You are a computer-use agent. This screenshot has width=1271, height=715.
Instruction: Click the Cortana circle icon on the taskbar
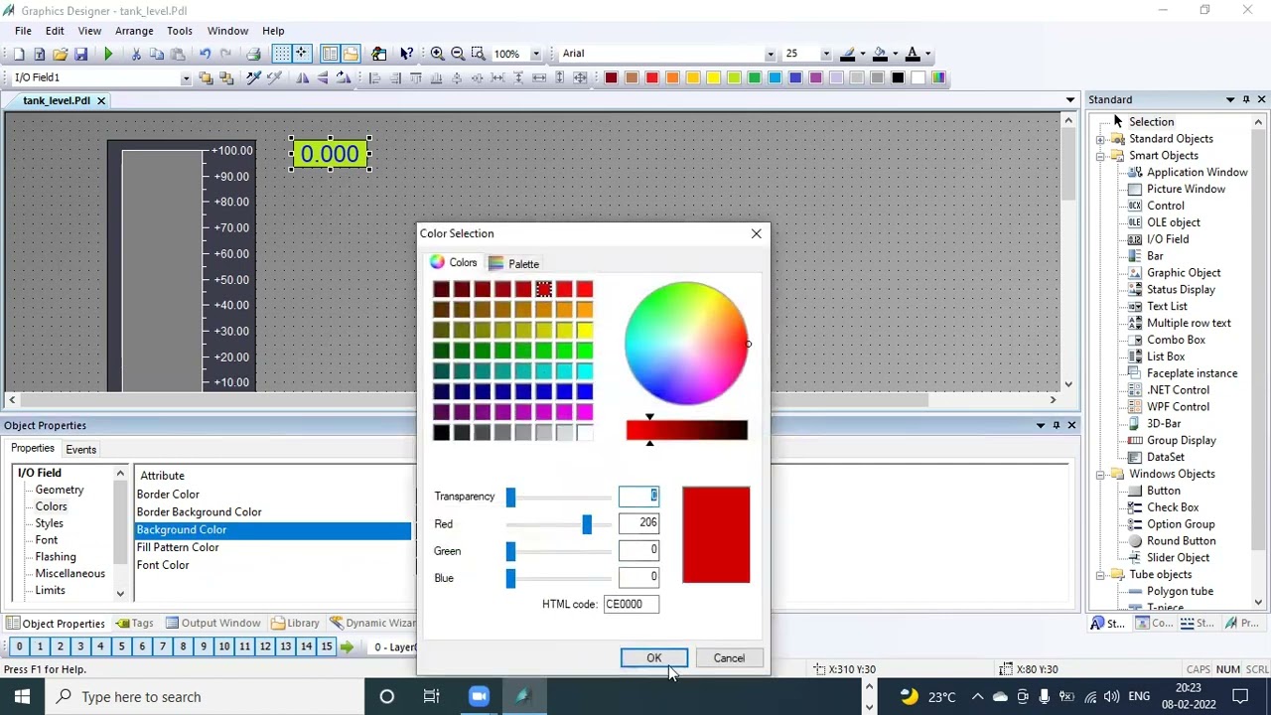pyautogui.click(x=387, y=697)
